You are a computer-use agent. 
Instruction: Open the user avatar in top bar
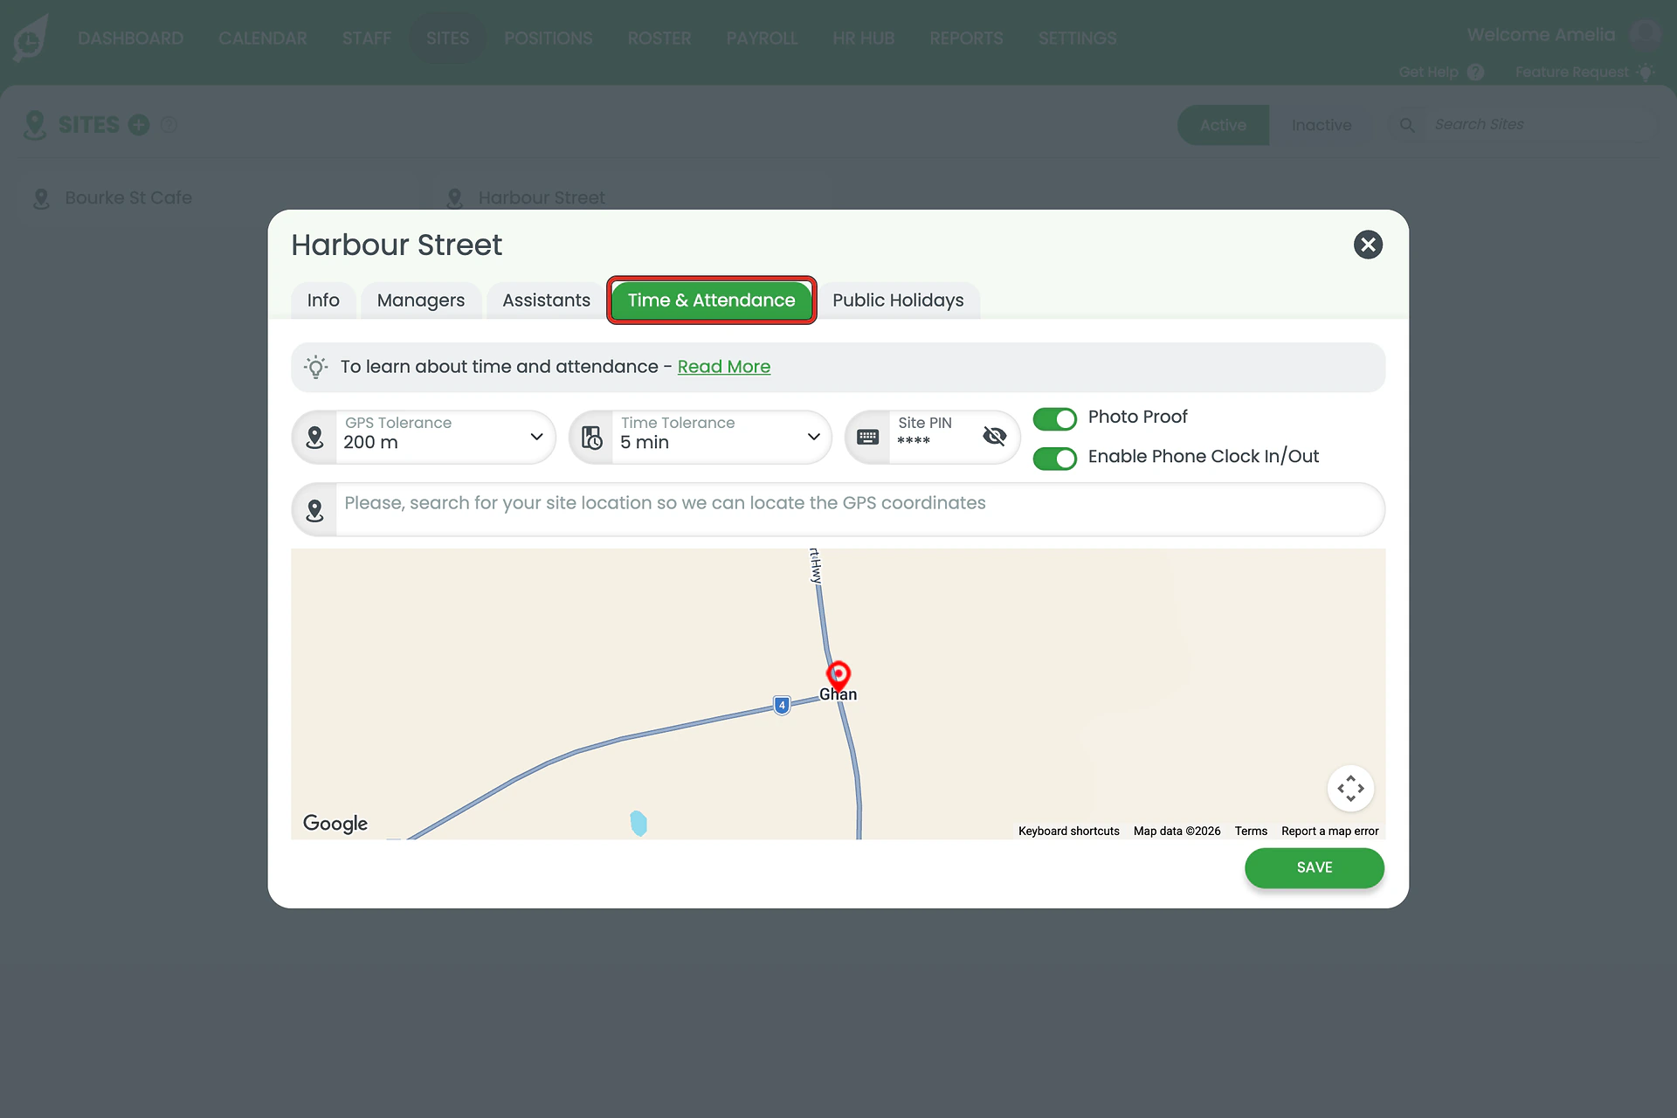click(1645, 35)
